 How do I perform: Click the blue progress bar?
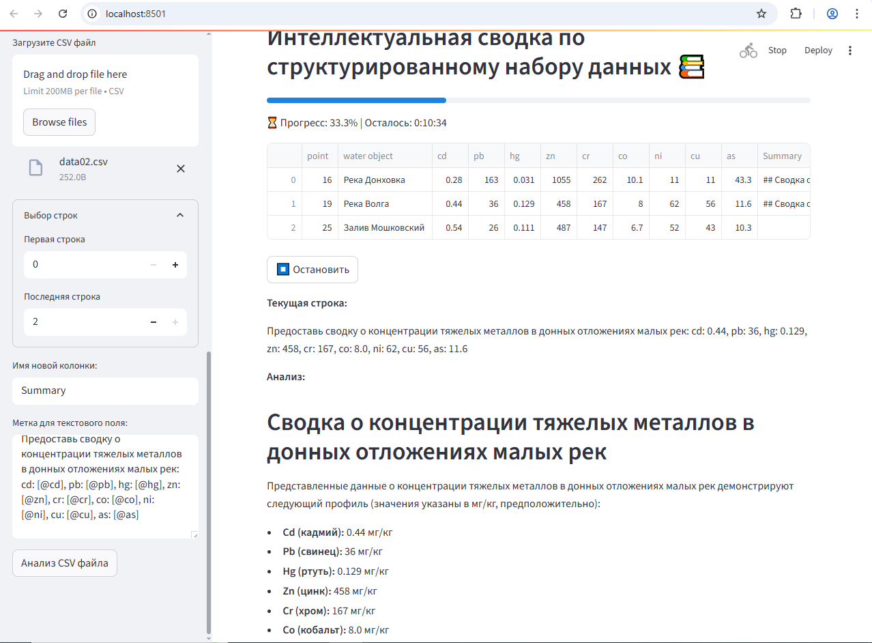pos(356,100)
